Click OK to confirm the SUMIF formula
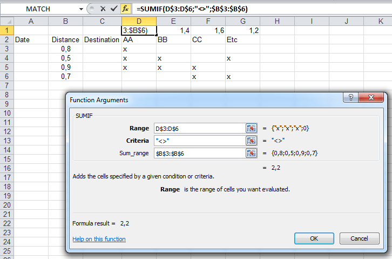Image resolution: width=392 pixels, height=259 pixels. (314, 238)
